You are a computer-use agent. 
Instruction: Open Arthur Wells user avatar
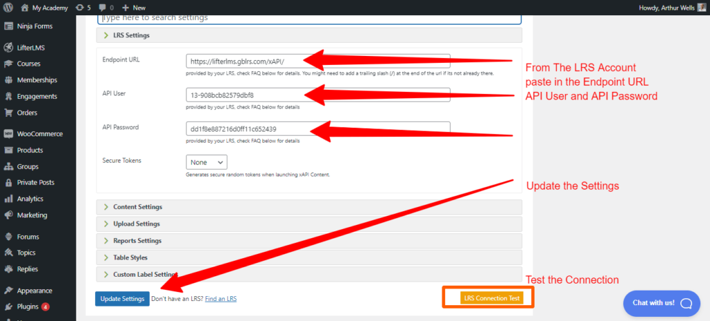click(702, 8)
